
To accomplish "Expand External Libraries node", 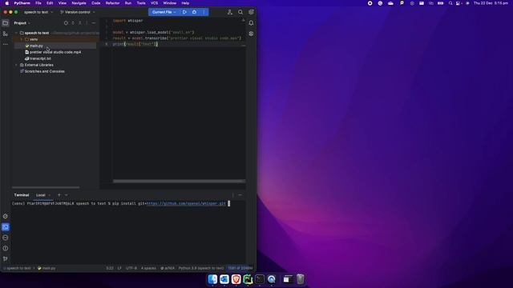I will coord(16,65).
